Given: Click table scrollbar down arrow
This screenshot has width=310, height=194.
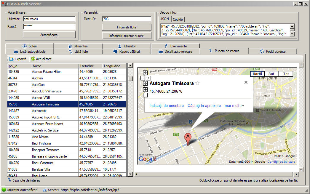Looking at the screenshot, I should click(130, 174).
